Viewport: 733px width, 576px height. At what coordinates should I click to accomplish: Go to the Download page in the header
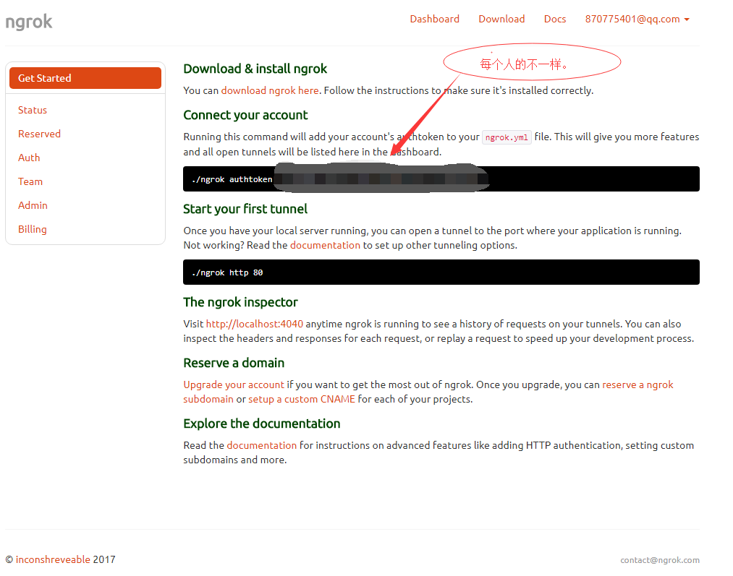[x=501, y=19]
